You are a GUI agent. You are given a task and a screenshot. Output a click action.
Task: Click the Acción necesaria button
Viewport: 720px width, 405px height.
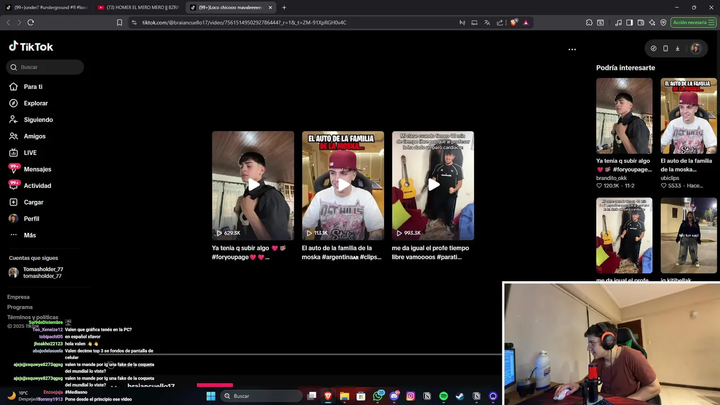[694, 22]
